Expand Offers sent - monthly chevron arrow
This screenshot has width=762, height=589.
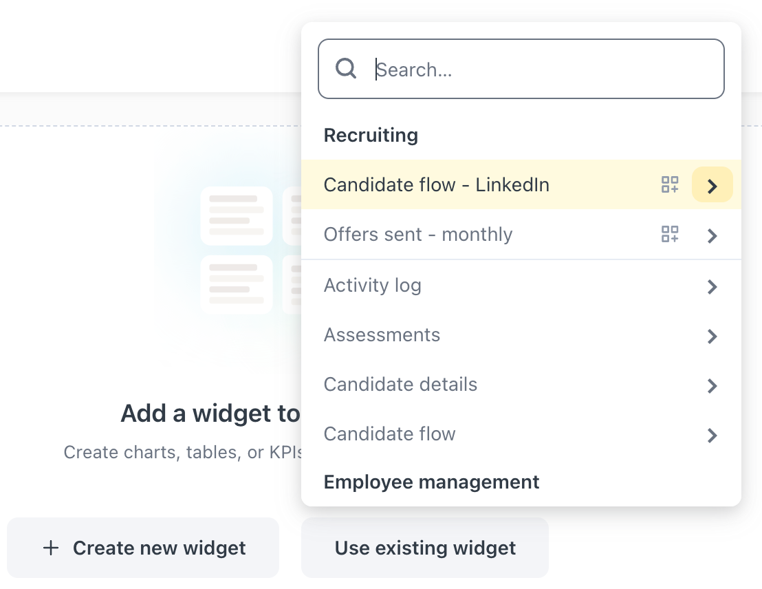[x=712, y=235]
